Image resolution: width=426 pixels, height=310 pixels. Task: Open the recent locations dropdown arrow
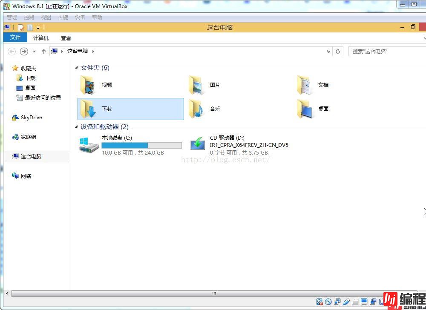click(35, 51)
